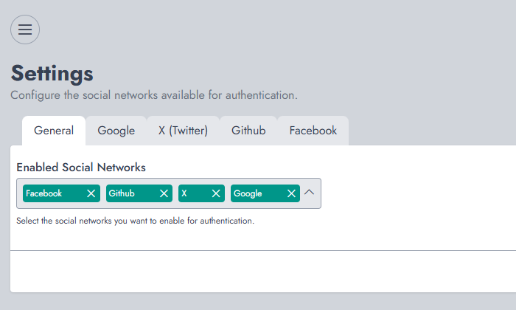Remove the Facebook chip
The height and width of the screenshot is (310, 516).
91,193
